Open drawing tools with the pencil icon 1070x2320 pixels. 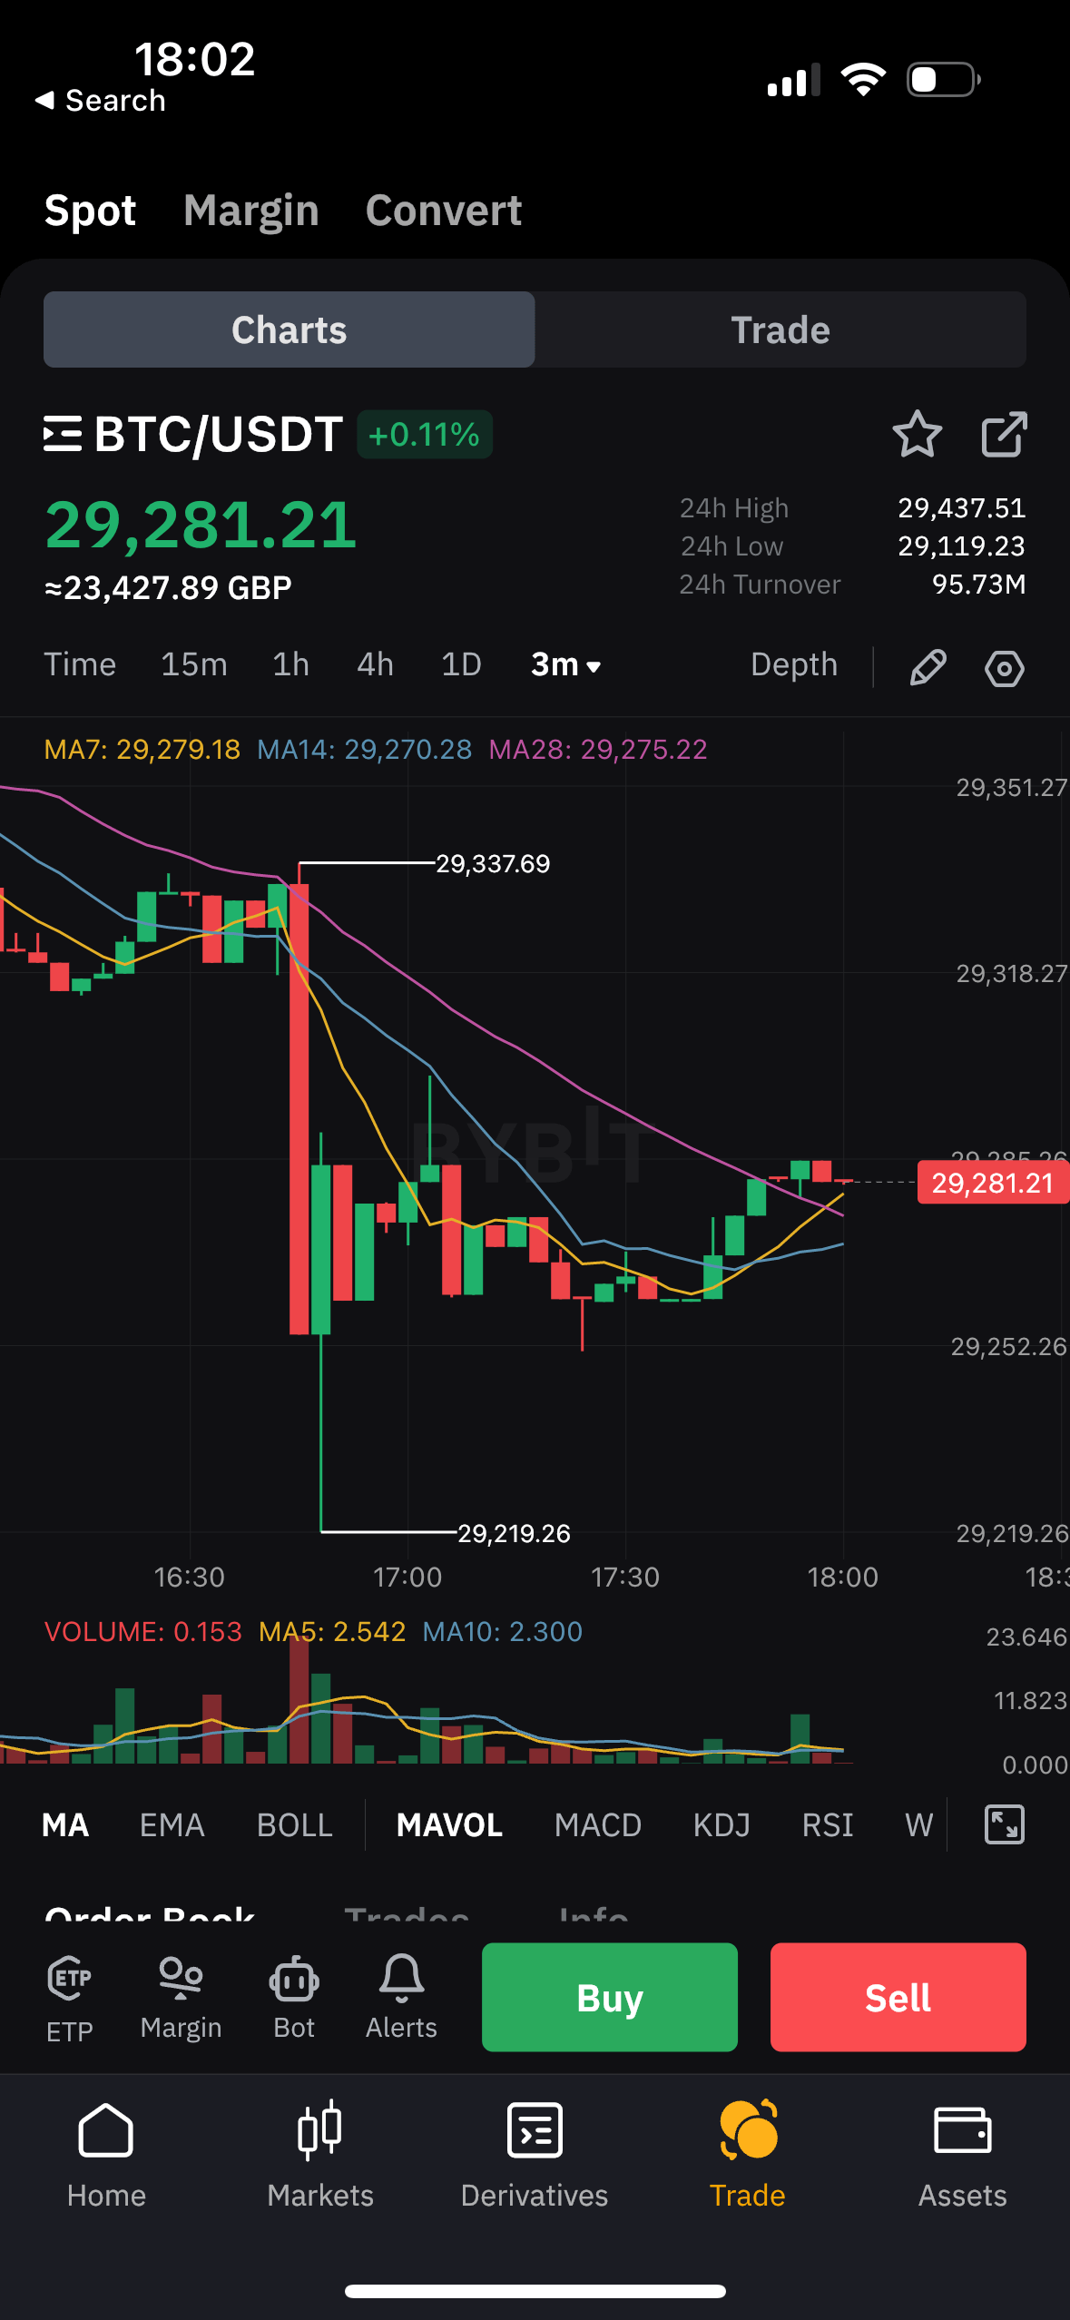[x=927, y=667]
